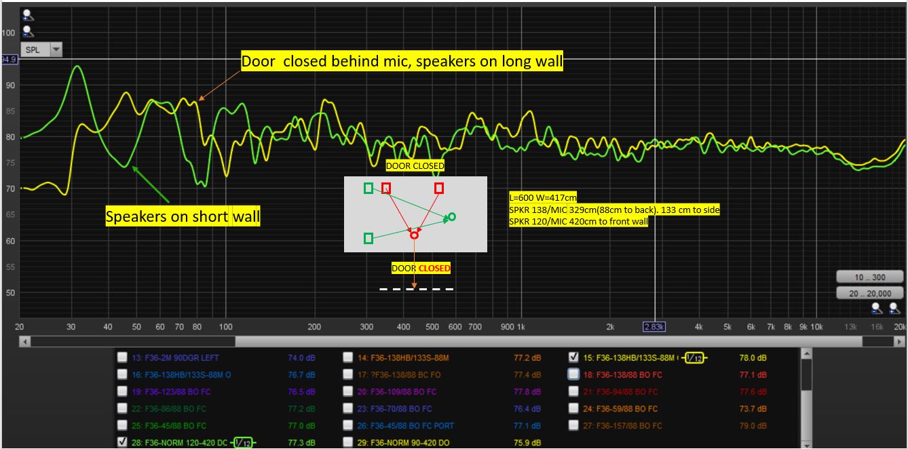Click 1/12 smoothing icon on trace 28
This screenshot has width=908, height=449.
(243, 443)
